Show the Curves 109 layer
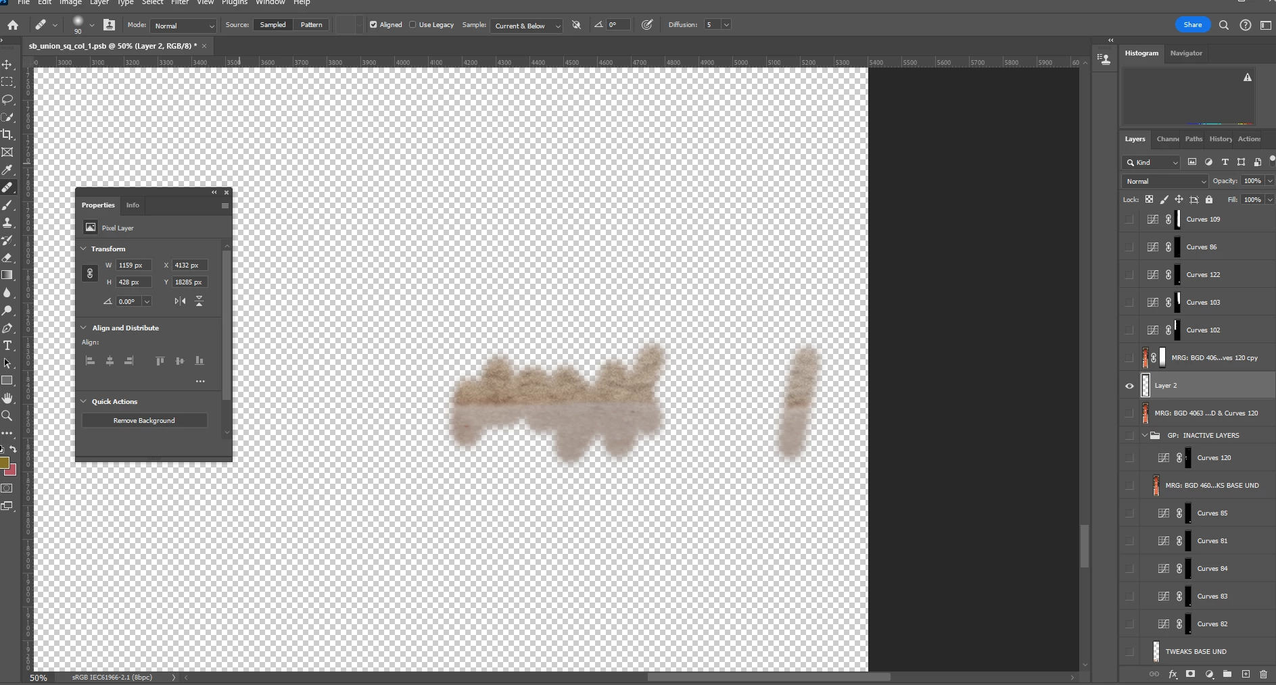This screenshot has width=1276, height=685. pyautogui.click(x=1129, y=220)
